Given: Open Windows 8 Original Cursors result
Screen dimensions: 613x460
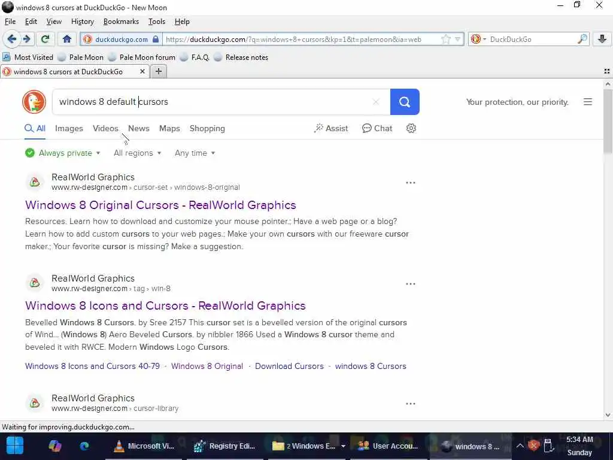Looking at the screenshot, I should coord(160,205).
